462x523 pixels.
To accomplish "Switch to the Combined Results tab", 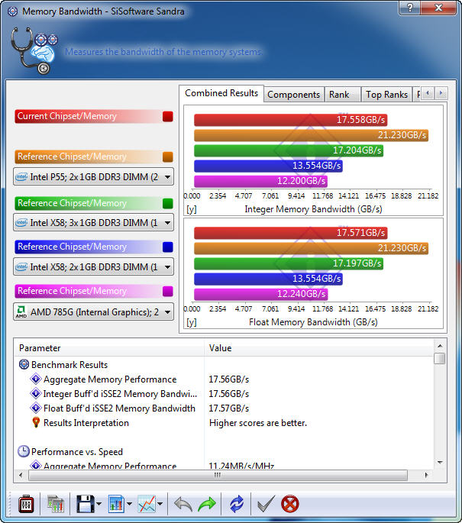I will pos(221,93).
